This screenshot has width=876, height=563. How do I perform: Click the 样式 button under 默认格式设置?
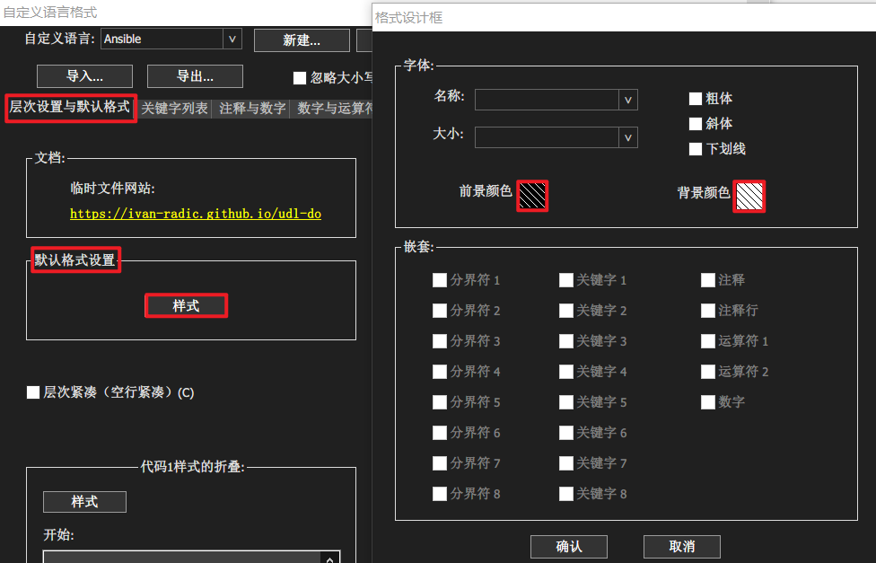pyautogui.click(x=186, y=305)
